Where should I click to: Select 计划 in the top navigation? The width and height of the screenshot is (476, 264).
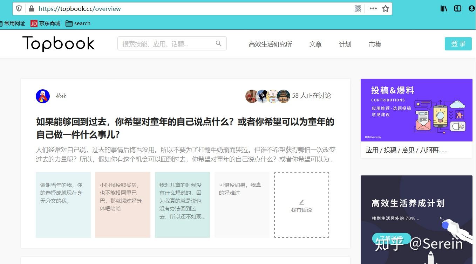point(345,44)
